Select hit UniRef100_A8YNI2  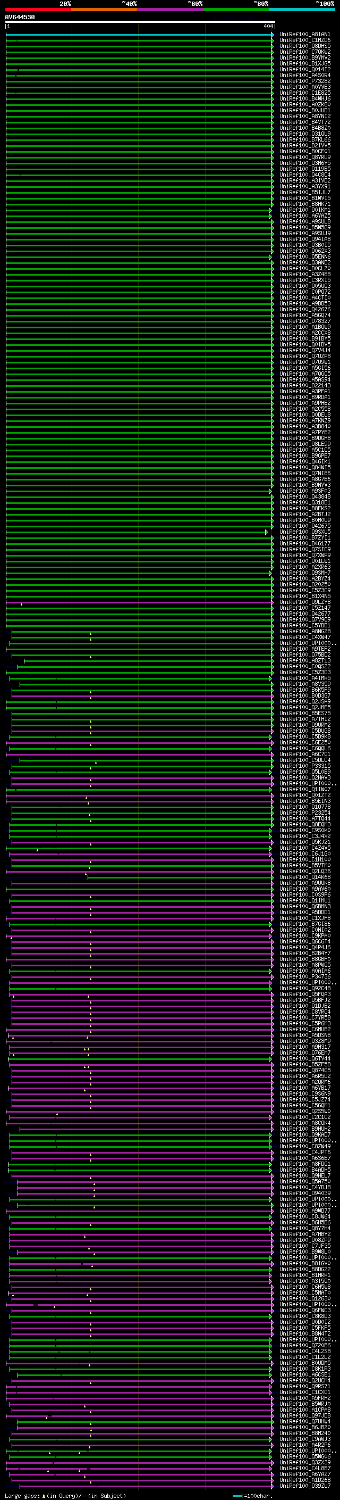tap(305, 117)
